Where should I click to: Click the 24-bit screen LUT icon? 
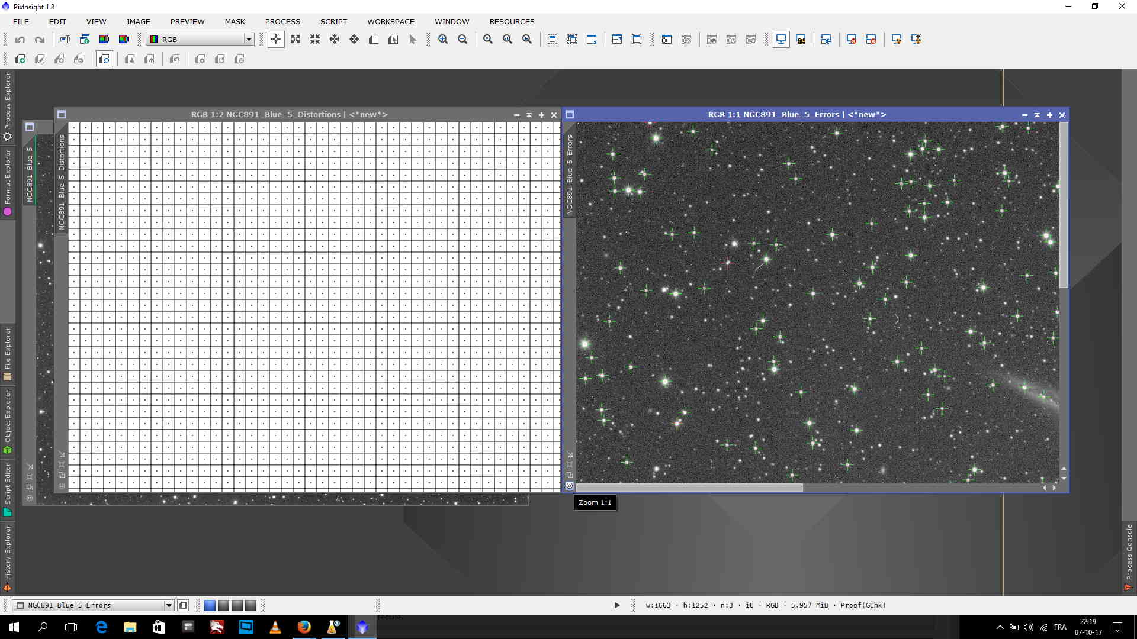(x=801, y=40)
